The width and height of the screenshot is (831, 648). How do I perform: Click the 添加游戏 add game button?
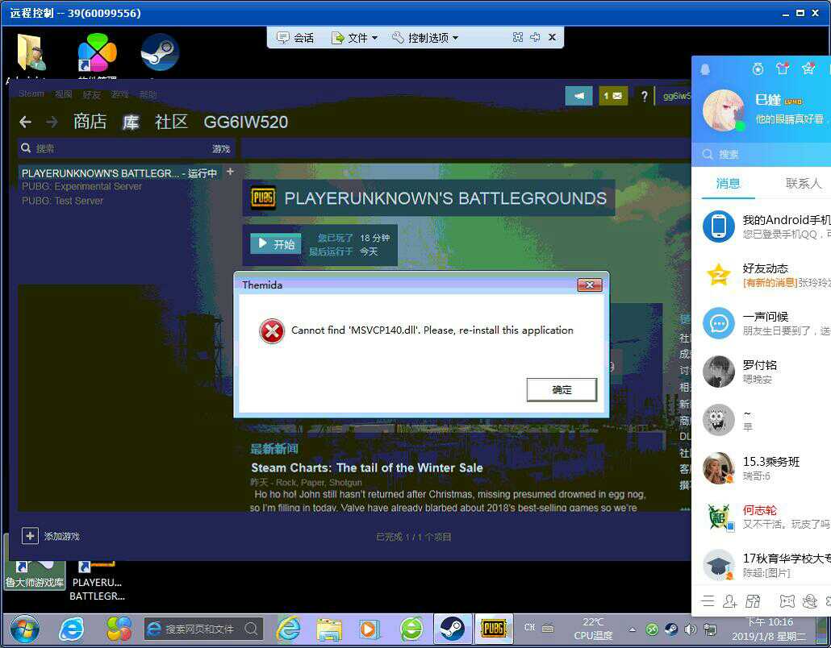51,536
